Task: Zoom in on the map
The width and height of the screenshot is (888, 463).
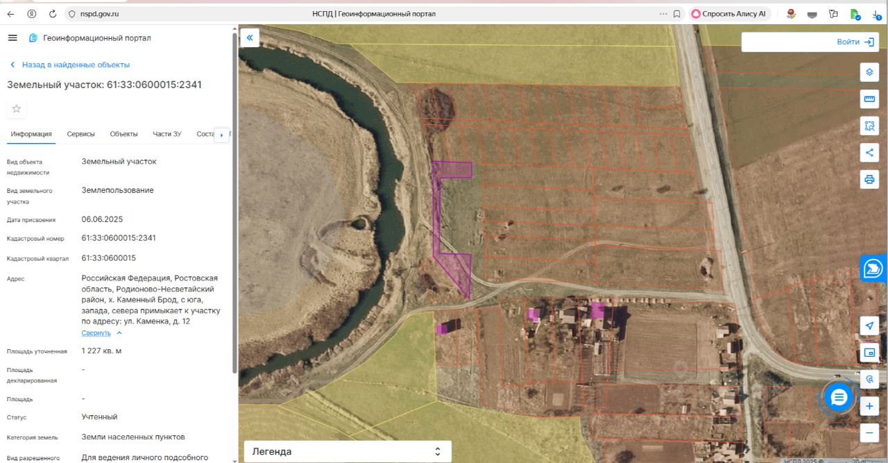Action: tap(869, 407)
